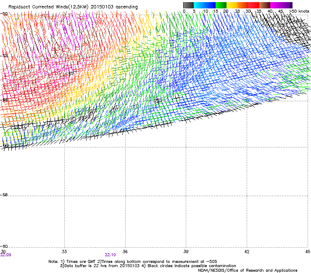Click the longitude label '33'
The width and height of the screenshot is (311, 273).
click(x=64, y=252)
